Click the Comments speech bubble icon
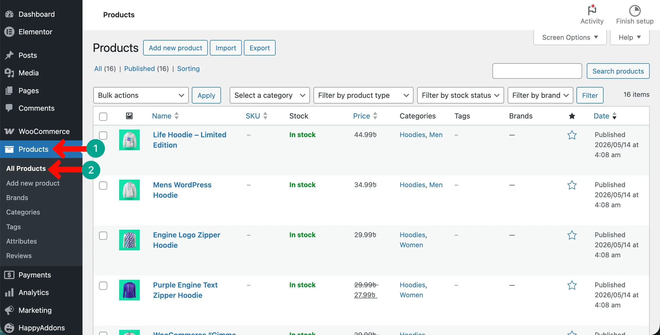 coord(9,108)
